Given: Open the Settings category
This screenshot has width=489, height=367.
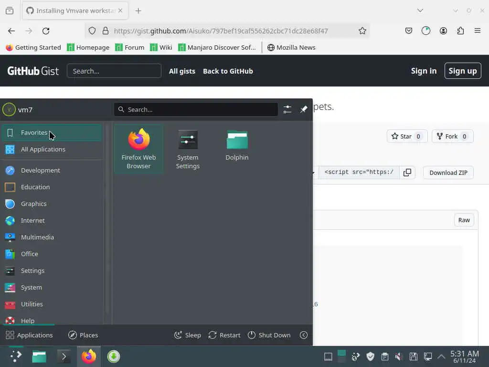Looking at the screenshot, I should 52,271.
